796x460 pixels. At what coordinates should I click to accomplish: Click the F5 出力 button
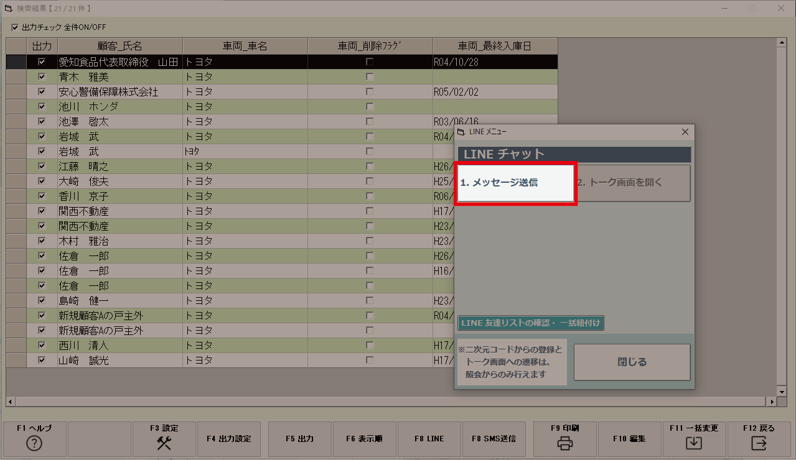click(299, 439)
